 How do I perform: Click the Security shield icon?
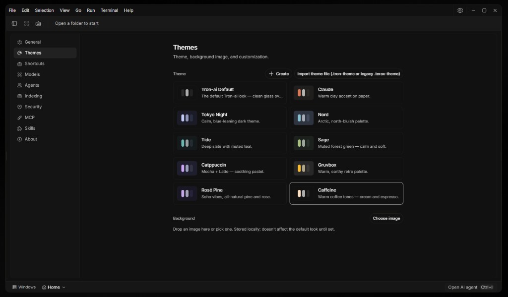tap(19, 107)
